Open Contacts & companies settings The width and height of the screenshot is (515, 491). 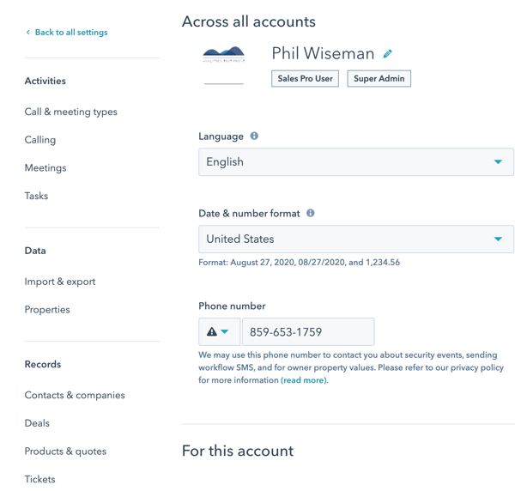(x=75, y=395)
